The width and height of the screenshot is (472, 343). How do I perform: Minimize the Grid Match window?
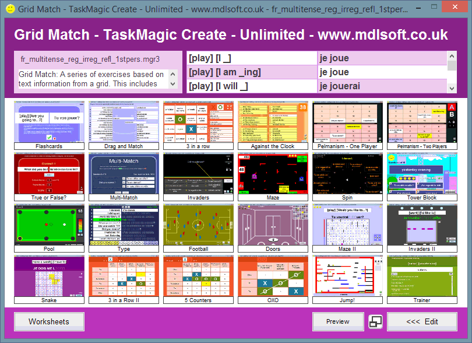418,8
